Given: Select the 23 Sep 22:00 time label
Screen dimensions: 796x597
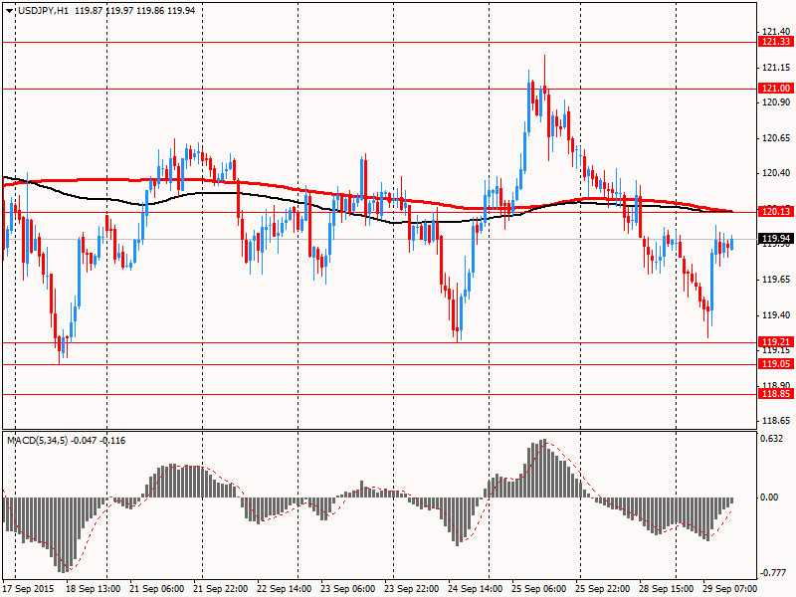Looking at the screenshot, I should coord(412,589).
